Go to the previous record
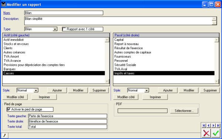This screenshot has height=139, width=222. [209, 125]
